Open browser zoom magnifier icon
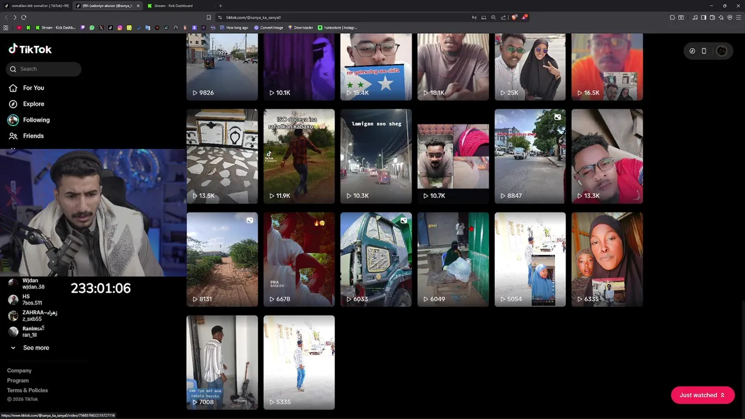 click(x=494, y=17)
